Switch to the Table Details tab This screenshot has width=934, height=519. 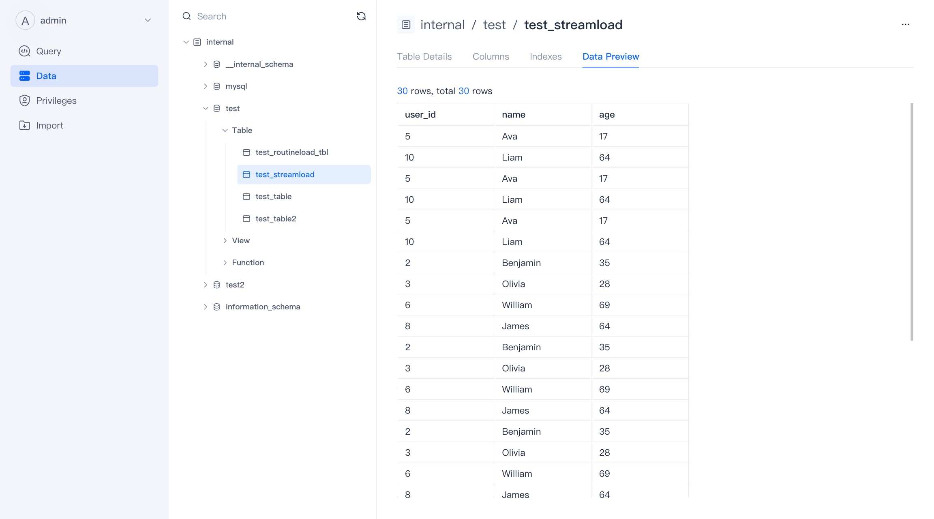point(424,56)
